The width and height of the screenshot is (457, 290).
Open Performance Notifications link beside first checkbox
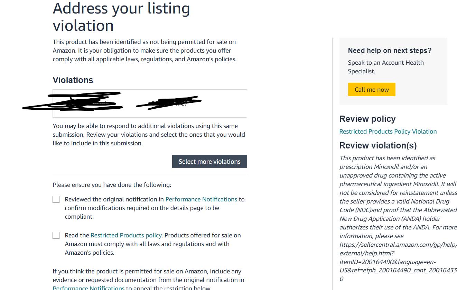(201, 199)
